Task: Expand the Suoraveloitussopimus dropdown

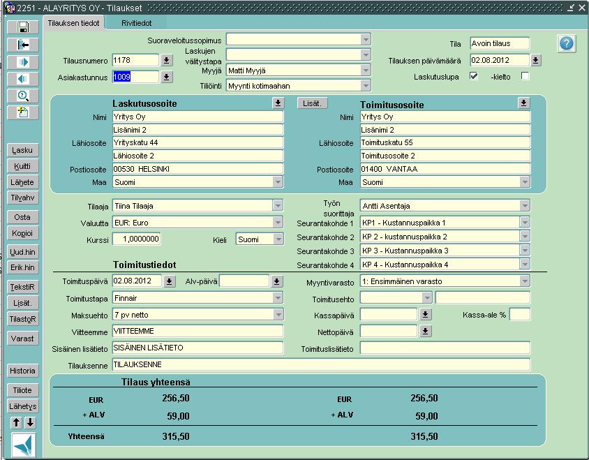Action: pos(366,40)
